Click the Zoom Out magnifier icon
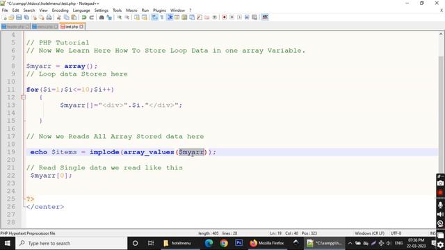The image size is (445, 250). tap(127, 17)
